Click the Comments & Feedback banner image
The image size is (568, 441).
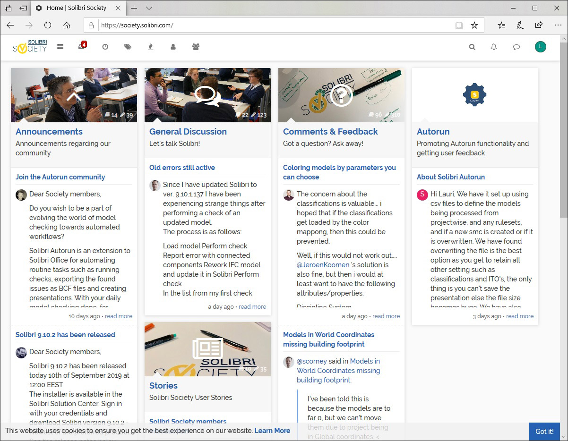(341, 95)
